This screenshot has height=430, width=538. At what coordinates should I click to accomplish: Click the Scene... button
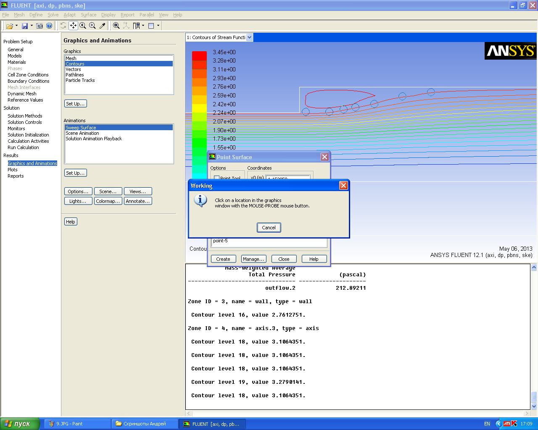(x=108, y=191)
